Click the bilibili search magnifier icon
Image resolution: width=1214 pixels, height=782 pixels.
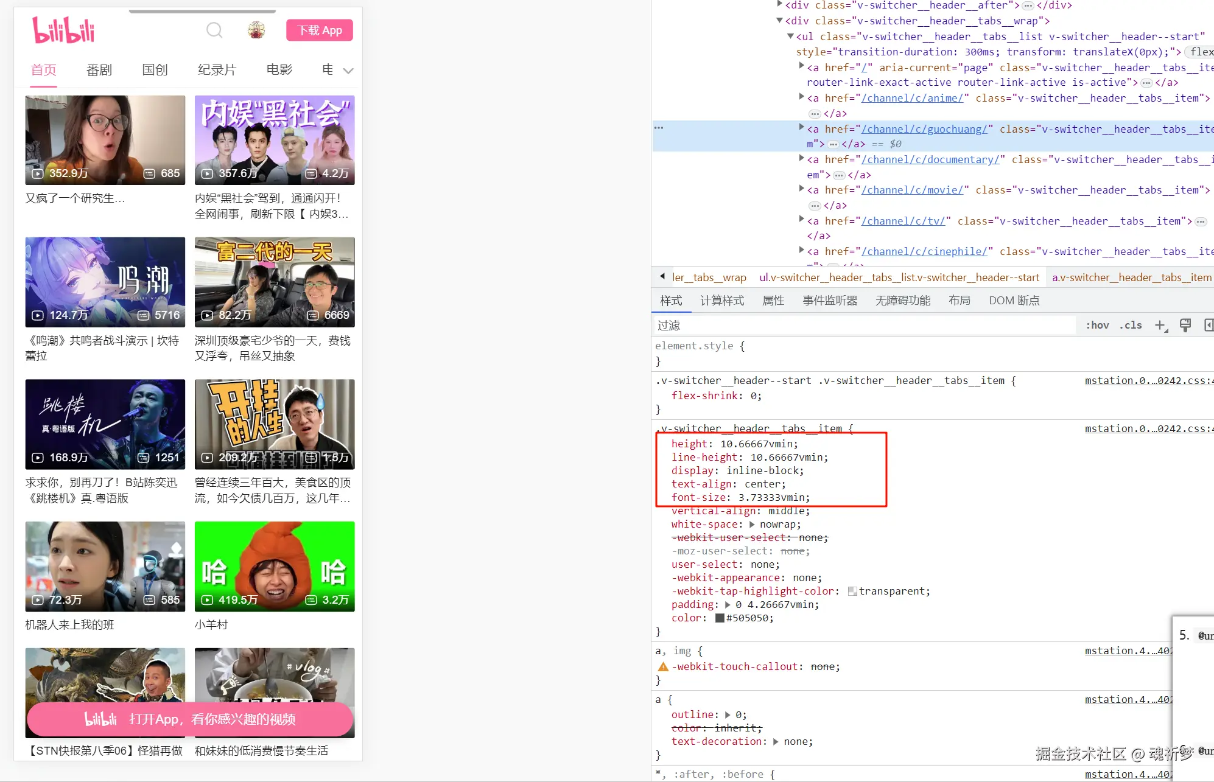coord(214,30)
